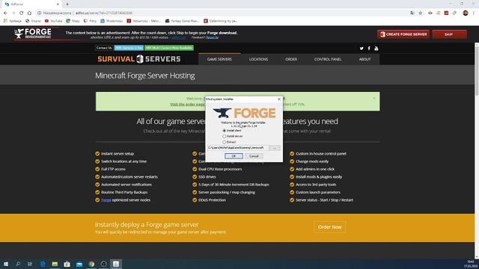Click the Create Forge Server button
Image resolution: width=479 pixels, height=269 pixels.
403,34
